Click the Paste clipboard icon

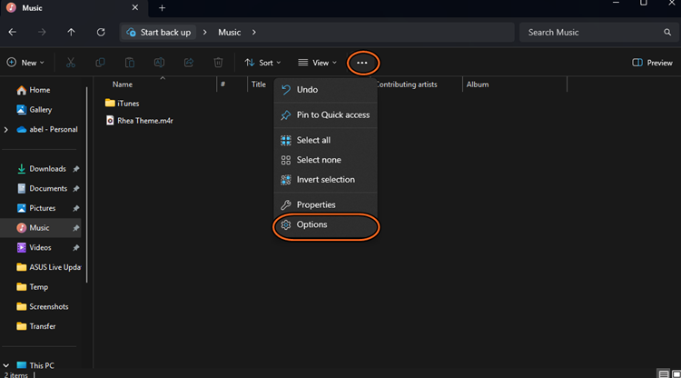(x=130, y=63)
